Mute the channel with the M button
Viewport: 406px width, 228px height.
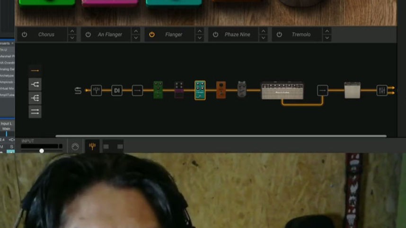[2, 147]
